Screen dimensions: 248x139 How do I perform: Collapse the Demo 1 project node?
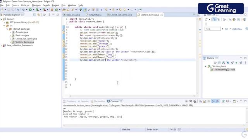point(2,19)
